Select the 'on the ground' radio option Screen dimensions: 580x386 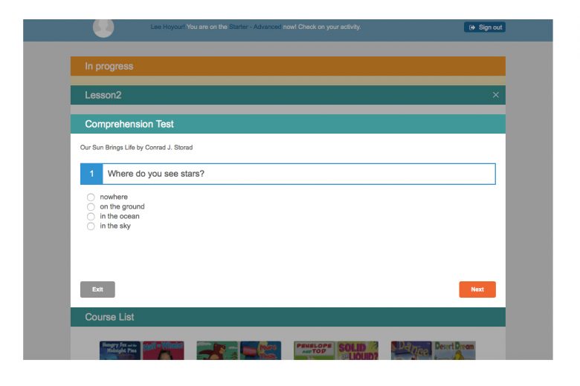point(91,207)
